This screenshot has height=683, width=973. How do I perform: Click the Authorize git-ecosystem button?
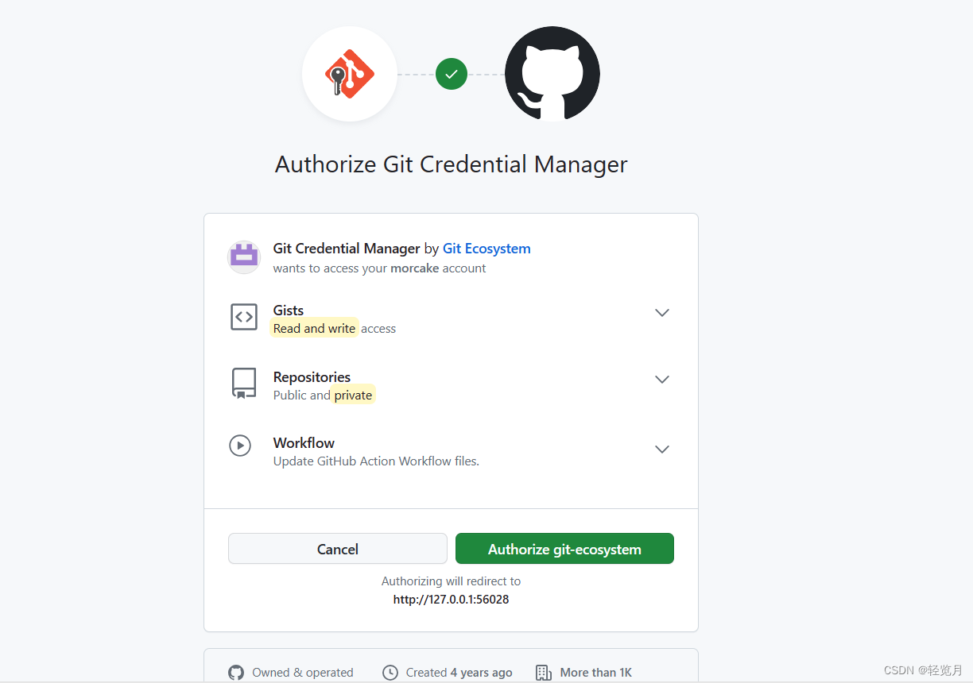(564, 548)
